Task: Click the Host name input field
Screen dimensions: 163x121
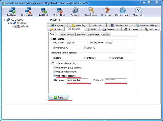Action: click(77, 43)
